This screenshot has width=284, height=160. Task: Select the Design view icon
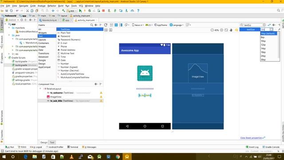tap(111, 25)
